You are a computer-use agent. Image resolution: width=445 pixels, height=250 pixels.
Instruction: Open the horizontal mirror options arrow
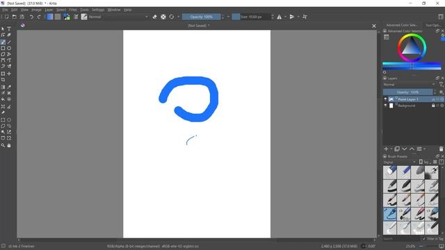click(x=286, y=17)
